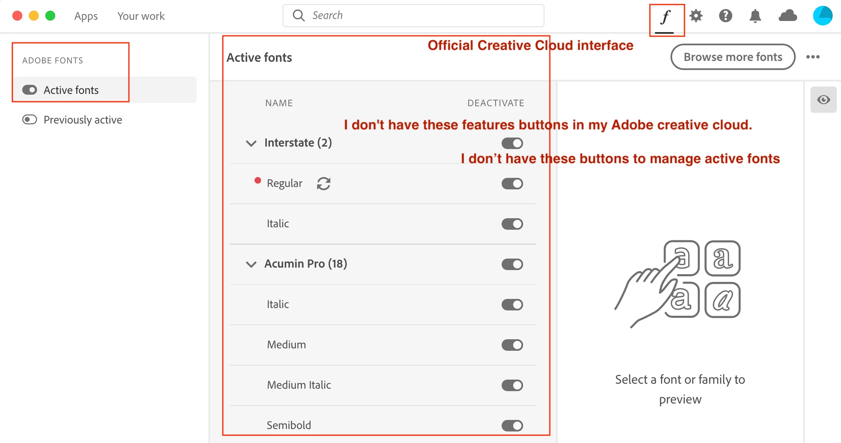Deactivate Interstate Italic font
Screen dimensions: 841x443
pyautogui.click(x=512, y=224)
